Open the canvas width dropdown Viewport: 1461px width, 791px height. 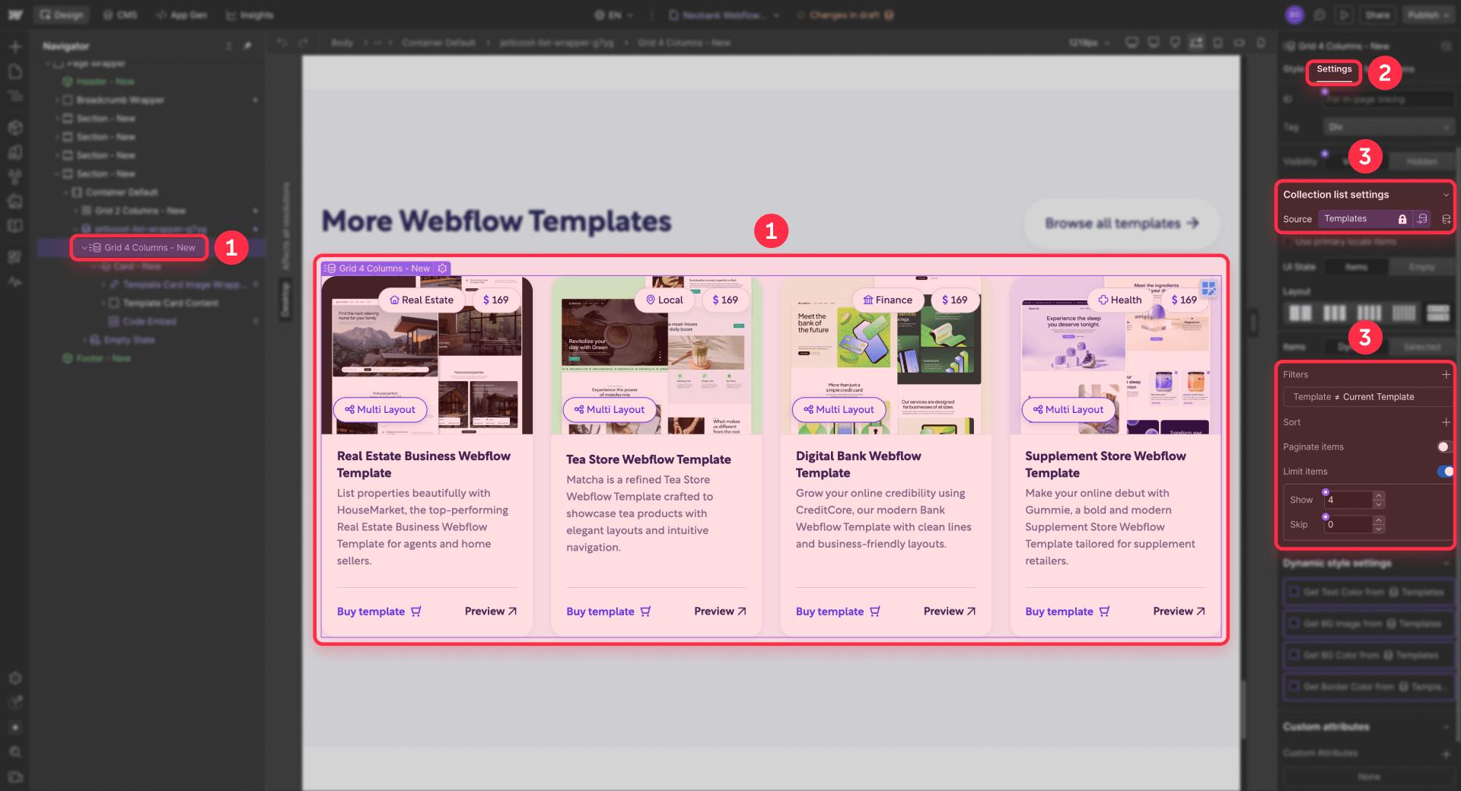(x=1089, y=43)
